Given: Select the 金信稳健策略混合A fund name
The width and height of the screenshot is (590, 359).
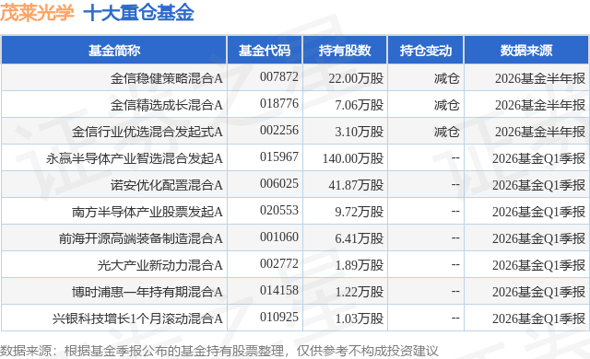Looking at the screenshot, I should (166, 78).
